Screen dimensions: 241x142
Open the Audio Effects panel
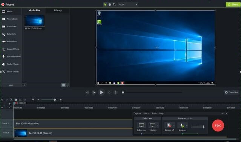point(11,64)
